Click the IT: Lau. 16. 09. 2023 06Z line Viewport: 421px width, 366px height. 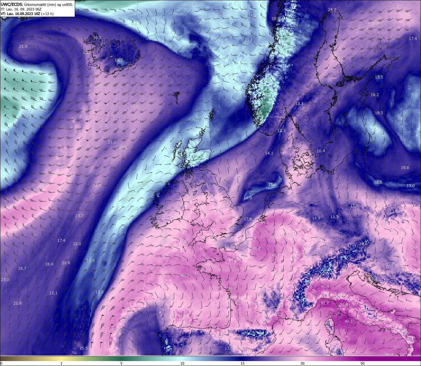coord(21,9)
